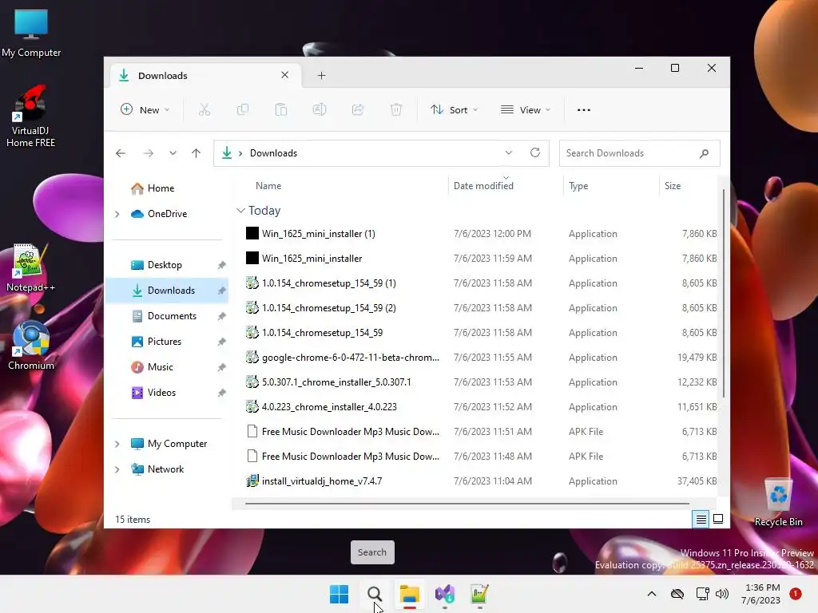Click the Downloads address bar path
This screenshot has width=818, height=613.
(273, 153)
